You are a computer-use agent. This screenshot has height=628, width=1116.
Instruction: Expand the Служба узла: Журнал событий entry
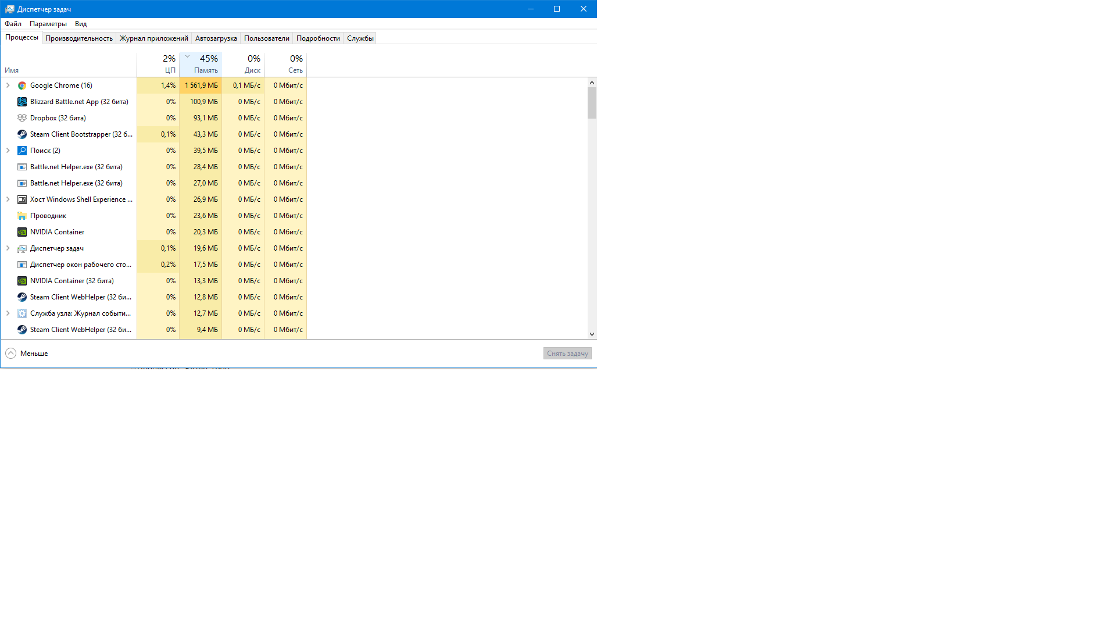tap(8, 313)
